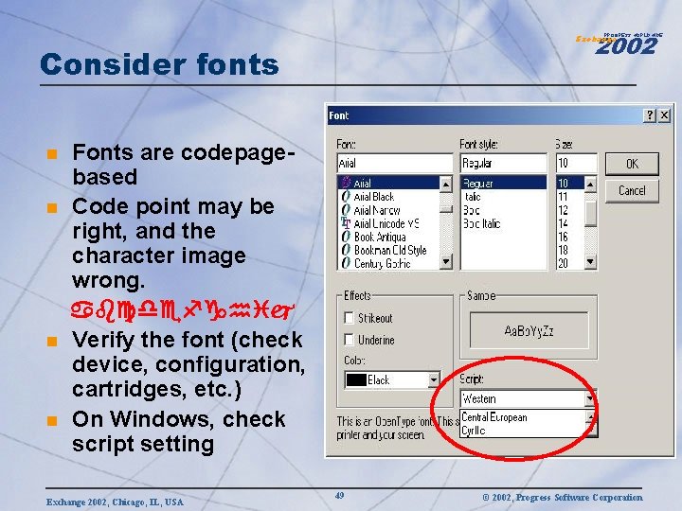Select Italic in font style list
Screen dimensions: 682x511
pos(503,197)
